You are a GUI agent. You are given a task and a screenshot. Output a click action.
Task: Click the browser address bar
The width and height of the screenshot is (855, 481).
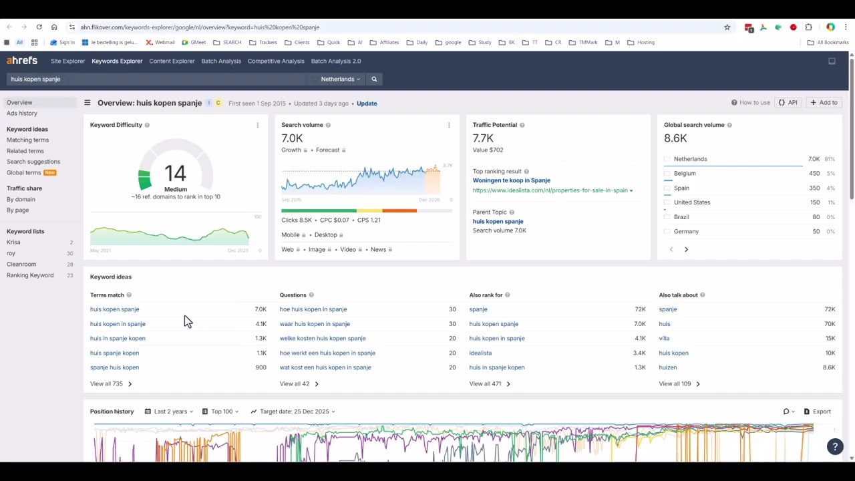(394, 27)
